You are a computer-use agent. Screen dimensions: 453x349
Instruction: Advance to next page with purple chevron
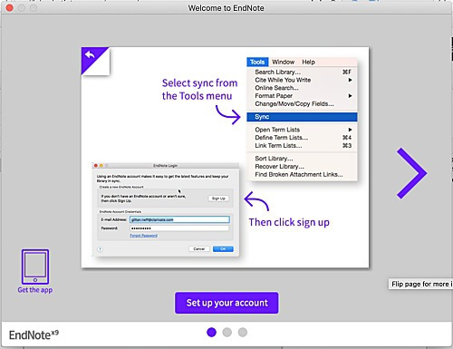tap(411, 173)
